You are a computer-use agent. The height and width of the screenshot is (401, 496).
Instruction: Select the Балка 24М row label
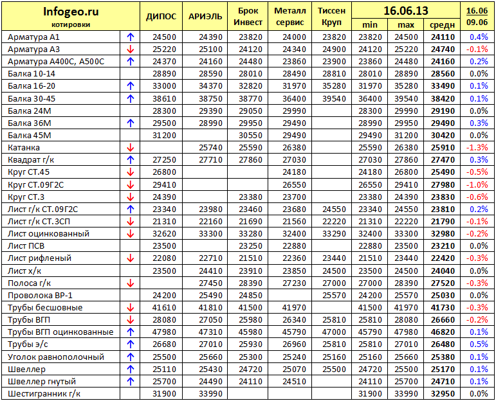30,111
